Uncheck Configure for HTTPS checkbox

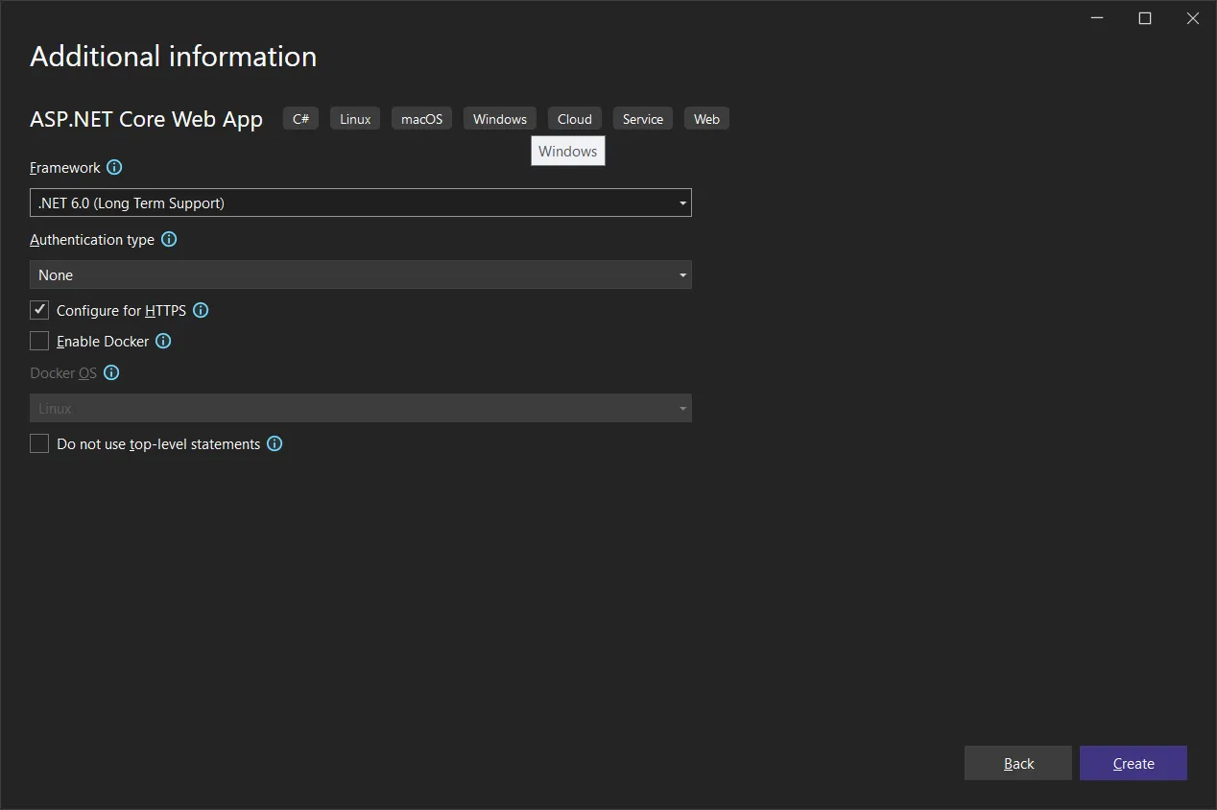[x=39, y=310]
